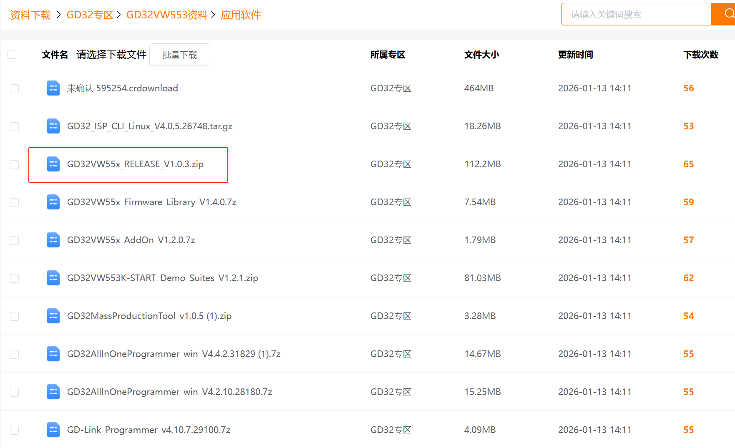Download GD32MassProductionTool_v1.0.5 (1).zip
The image size is (735, 448).
(x=149, y=316)
